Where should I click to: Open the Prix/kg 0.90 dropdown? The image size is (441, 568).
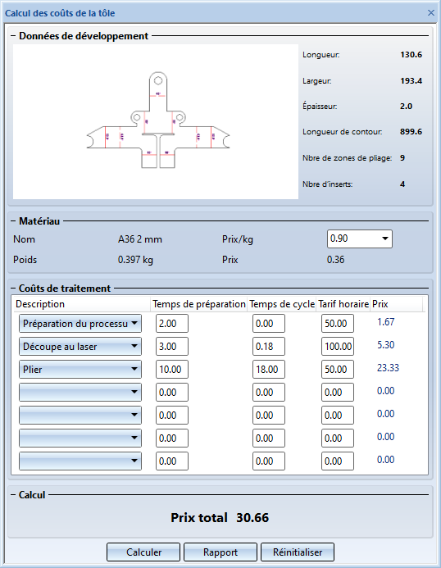(x=360, y=239)
